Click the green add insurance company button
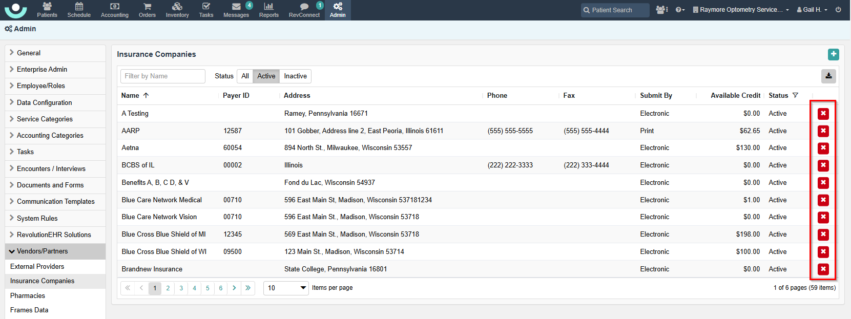Viewport: 851px width, 319px height. [x=834, y=54]
